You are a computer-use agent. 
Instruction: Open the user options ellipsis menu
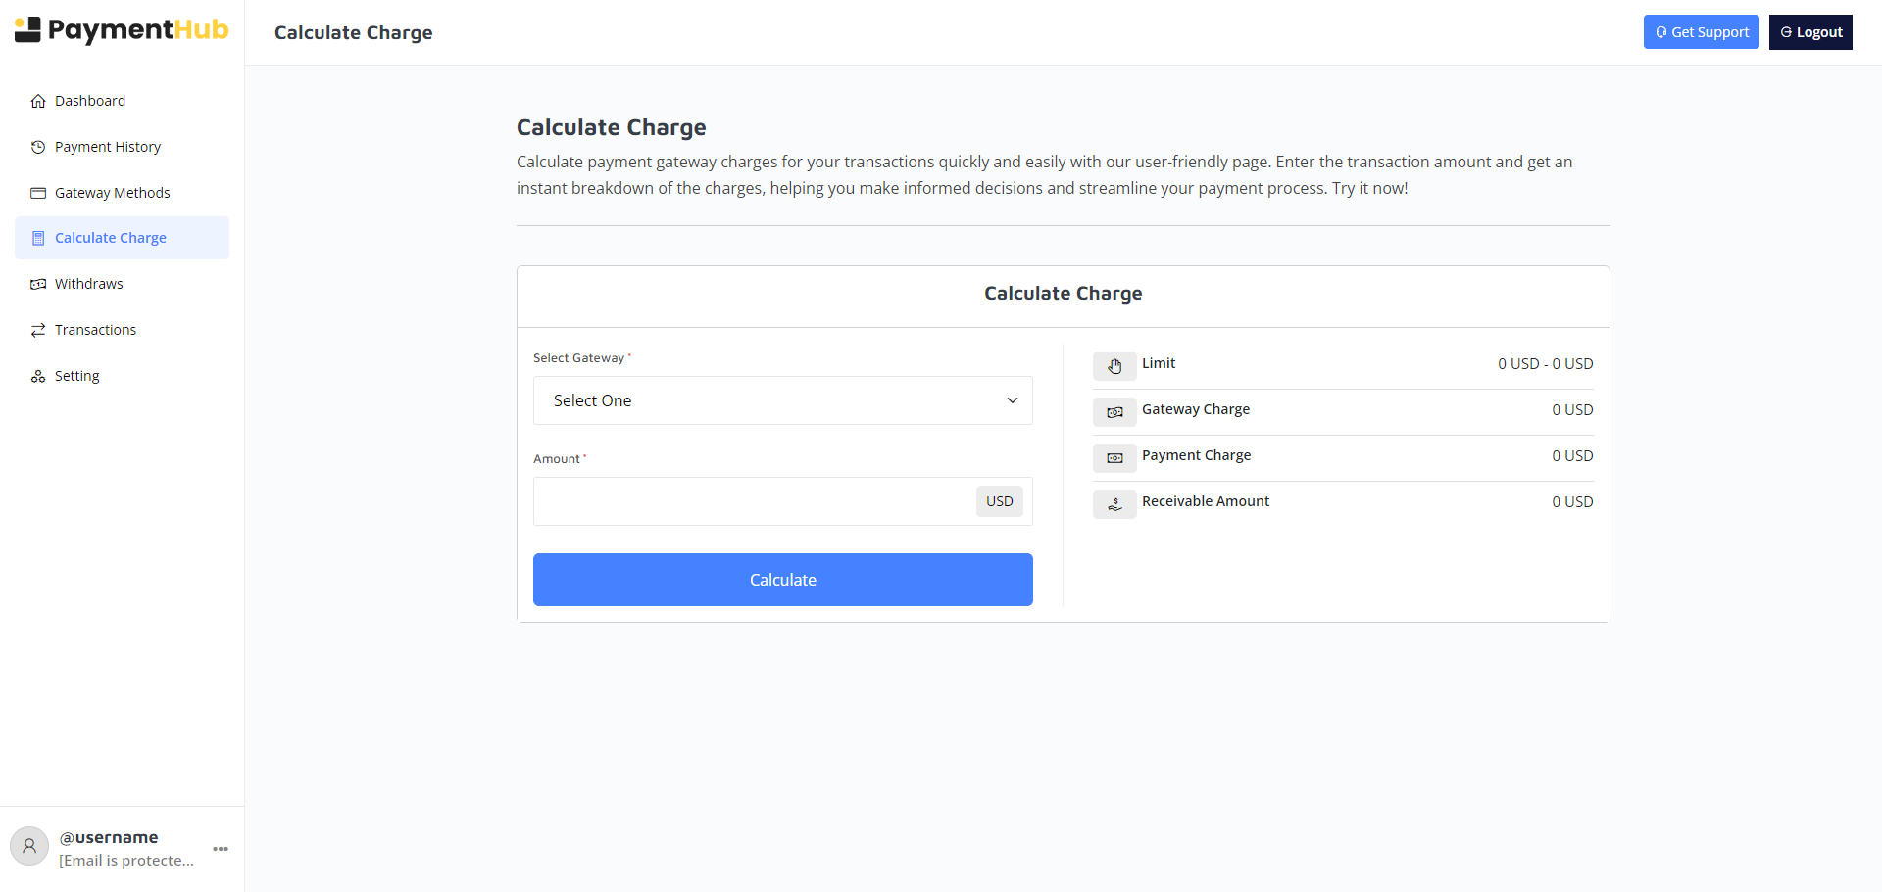coord(219,848)
